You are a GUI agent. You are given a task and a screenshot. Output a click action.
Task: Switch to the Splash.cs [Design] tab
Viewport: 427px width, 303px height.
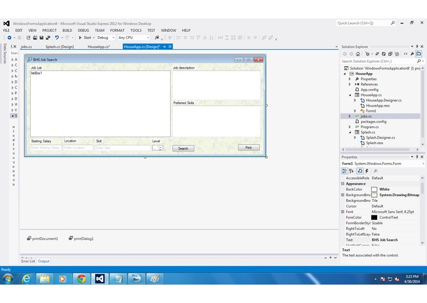click(x=60, y=47)
